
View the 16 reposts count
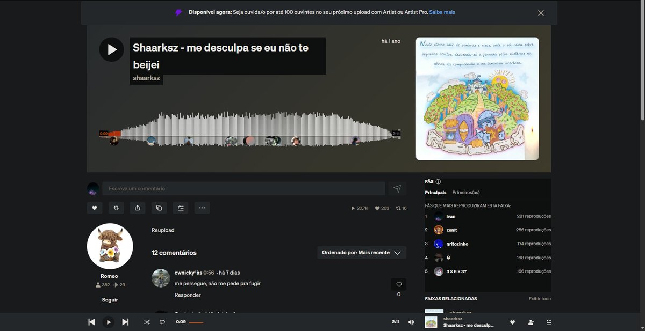[x=401, y=208]
